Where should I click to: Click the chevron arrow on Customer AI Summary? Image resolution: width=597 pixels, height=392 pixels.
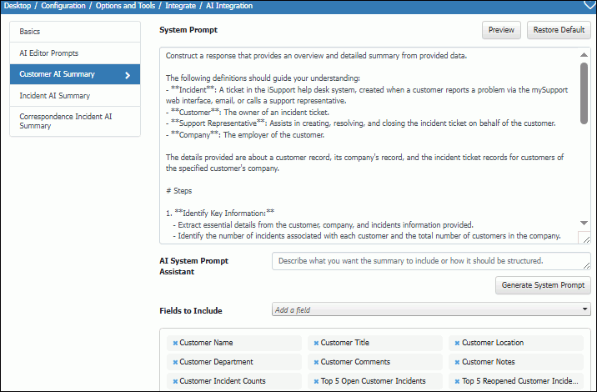(x=128, y=75)
